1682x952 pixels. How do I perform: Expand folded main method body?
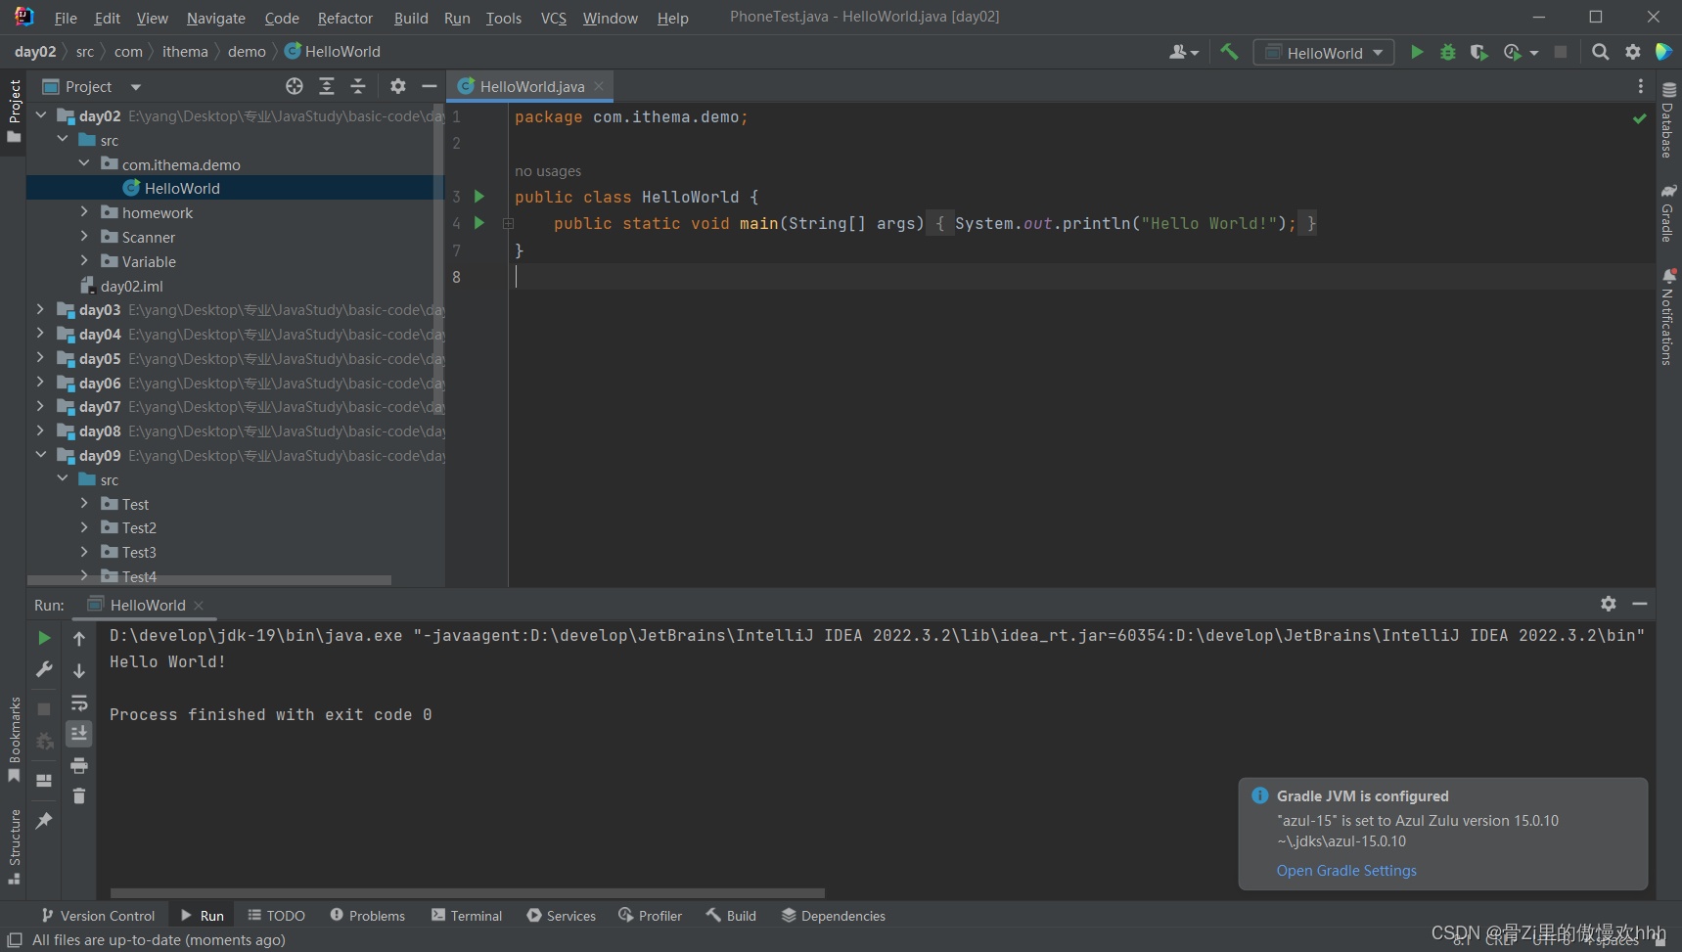pos(508,223)
